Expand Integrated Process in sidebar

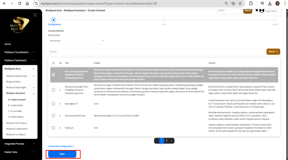click(34, 144)
